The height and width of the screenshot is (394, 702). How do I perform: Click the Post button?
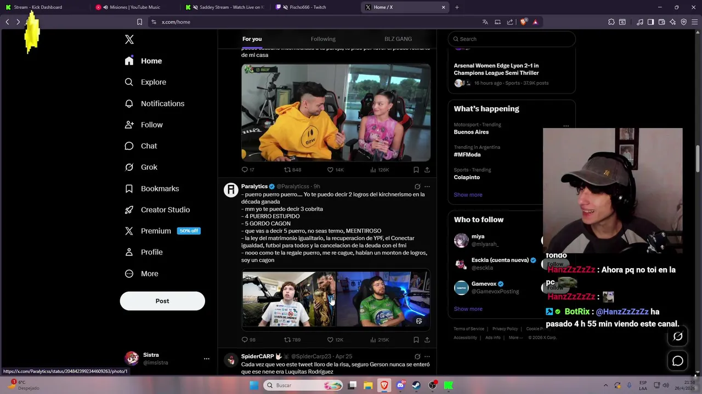[162, 301]
